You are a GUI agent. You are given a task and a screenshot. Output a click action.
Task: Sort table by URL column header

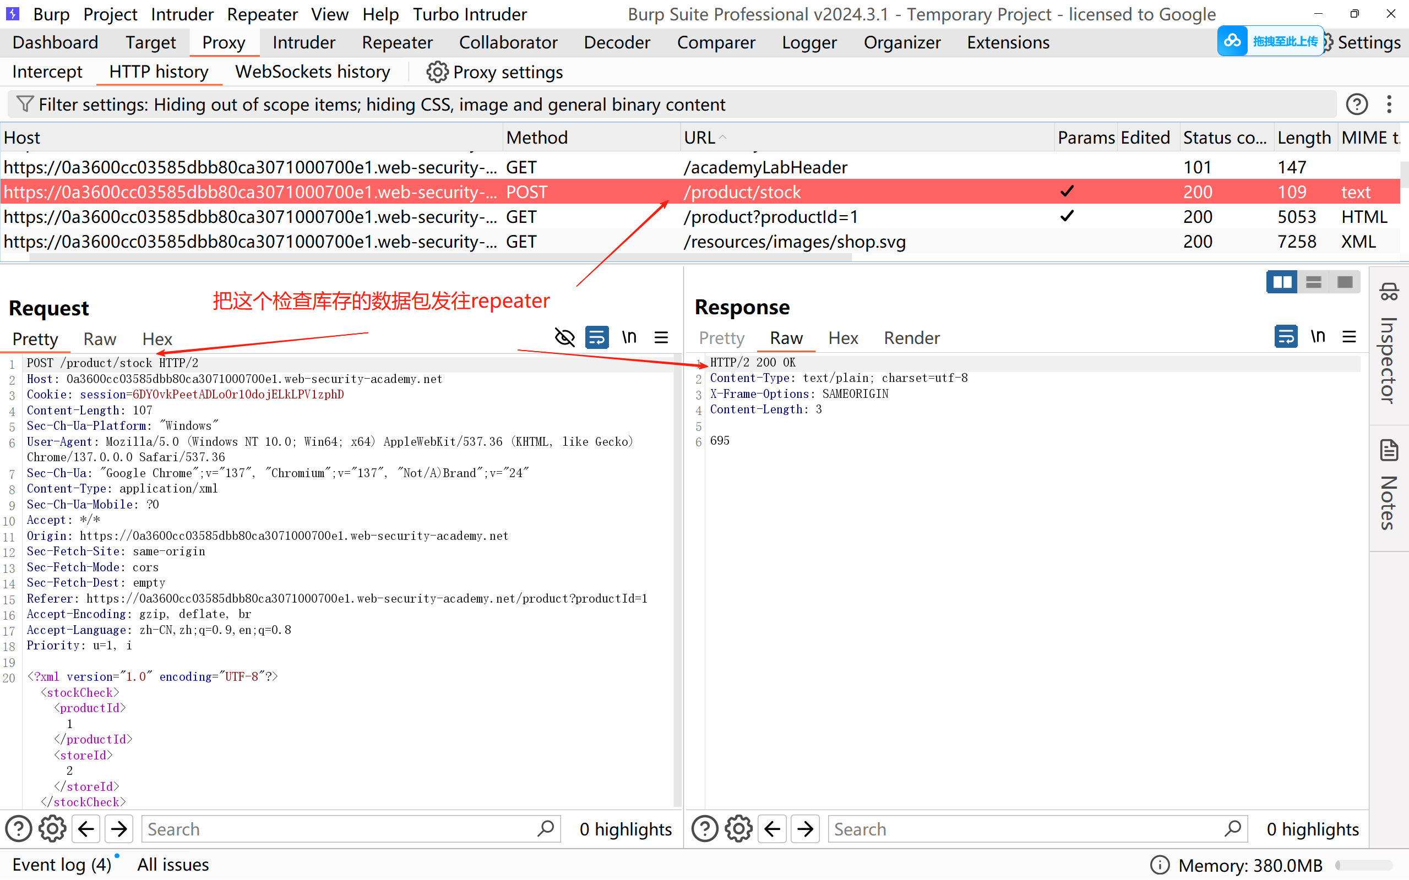coord(700,138)
